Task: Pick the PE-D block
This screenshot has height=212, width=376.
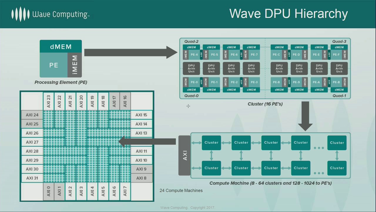Action: click(296, 55)
